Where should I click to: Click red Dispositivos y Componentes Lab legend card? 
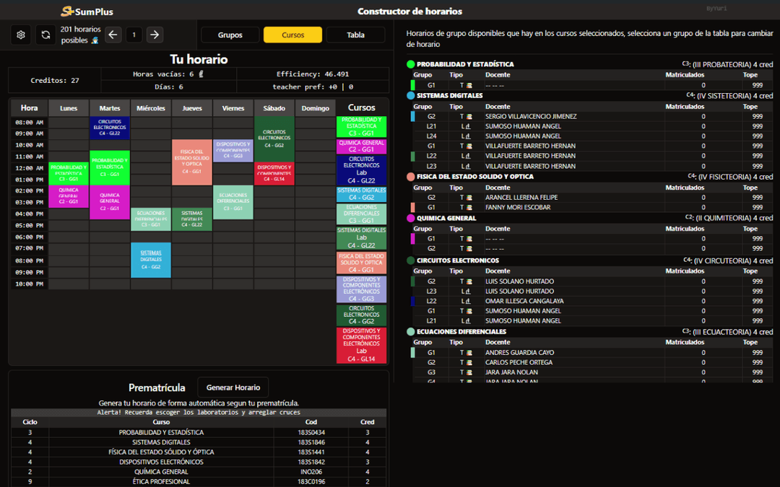coord(361,345)
